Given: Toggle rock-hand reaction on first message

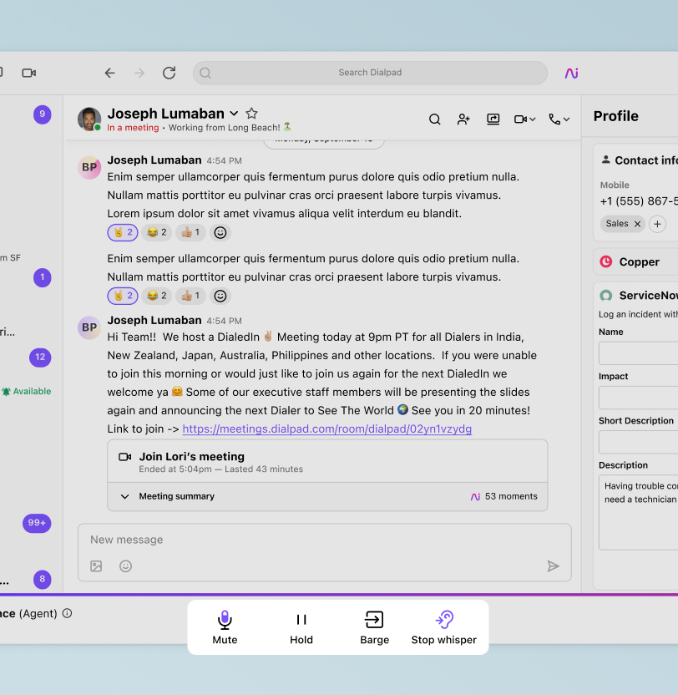Looking at the screenshot, I should point(123,232).
